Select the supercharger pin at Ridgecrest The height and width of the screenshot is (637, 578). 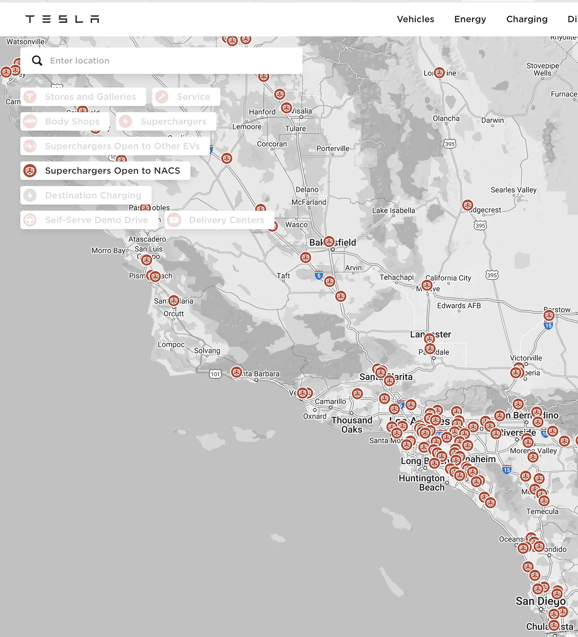click(468, 205)
